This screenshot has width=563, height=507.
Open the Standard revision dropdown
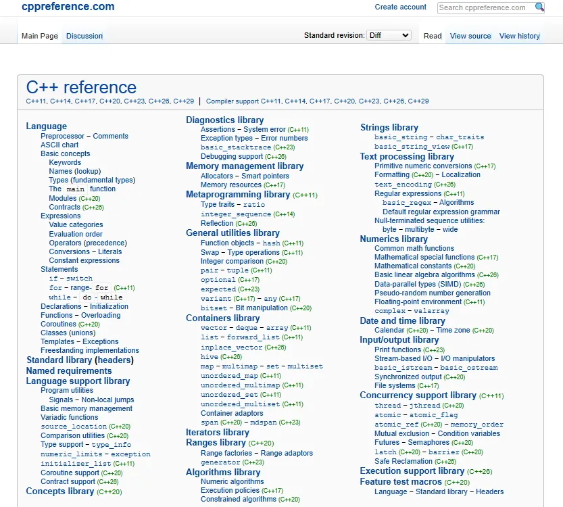(x=389, y=35)
